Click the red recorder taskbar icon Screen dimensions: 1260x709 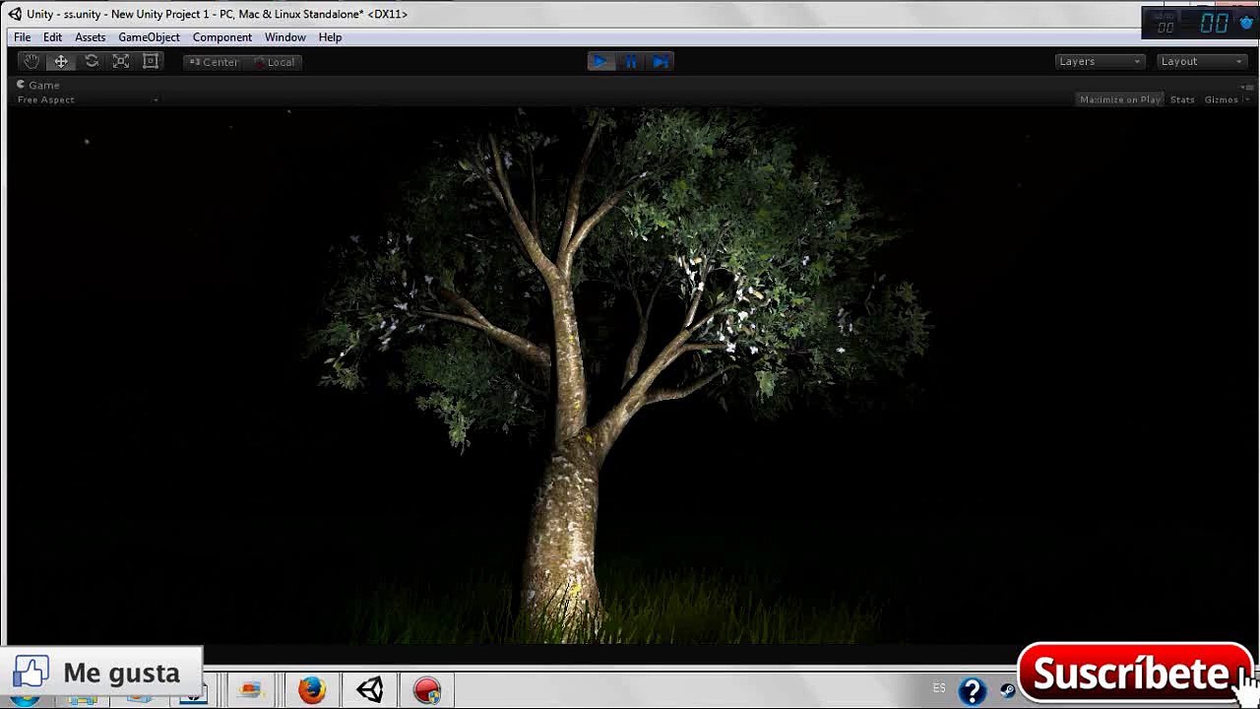[x=427, y=690]
